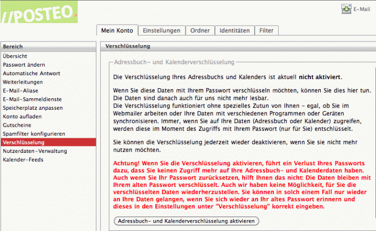Image resolution: width=376 pixels, height=231 pixels.
Task: Click Konto aufladen in sidebar
Action: 23,116
